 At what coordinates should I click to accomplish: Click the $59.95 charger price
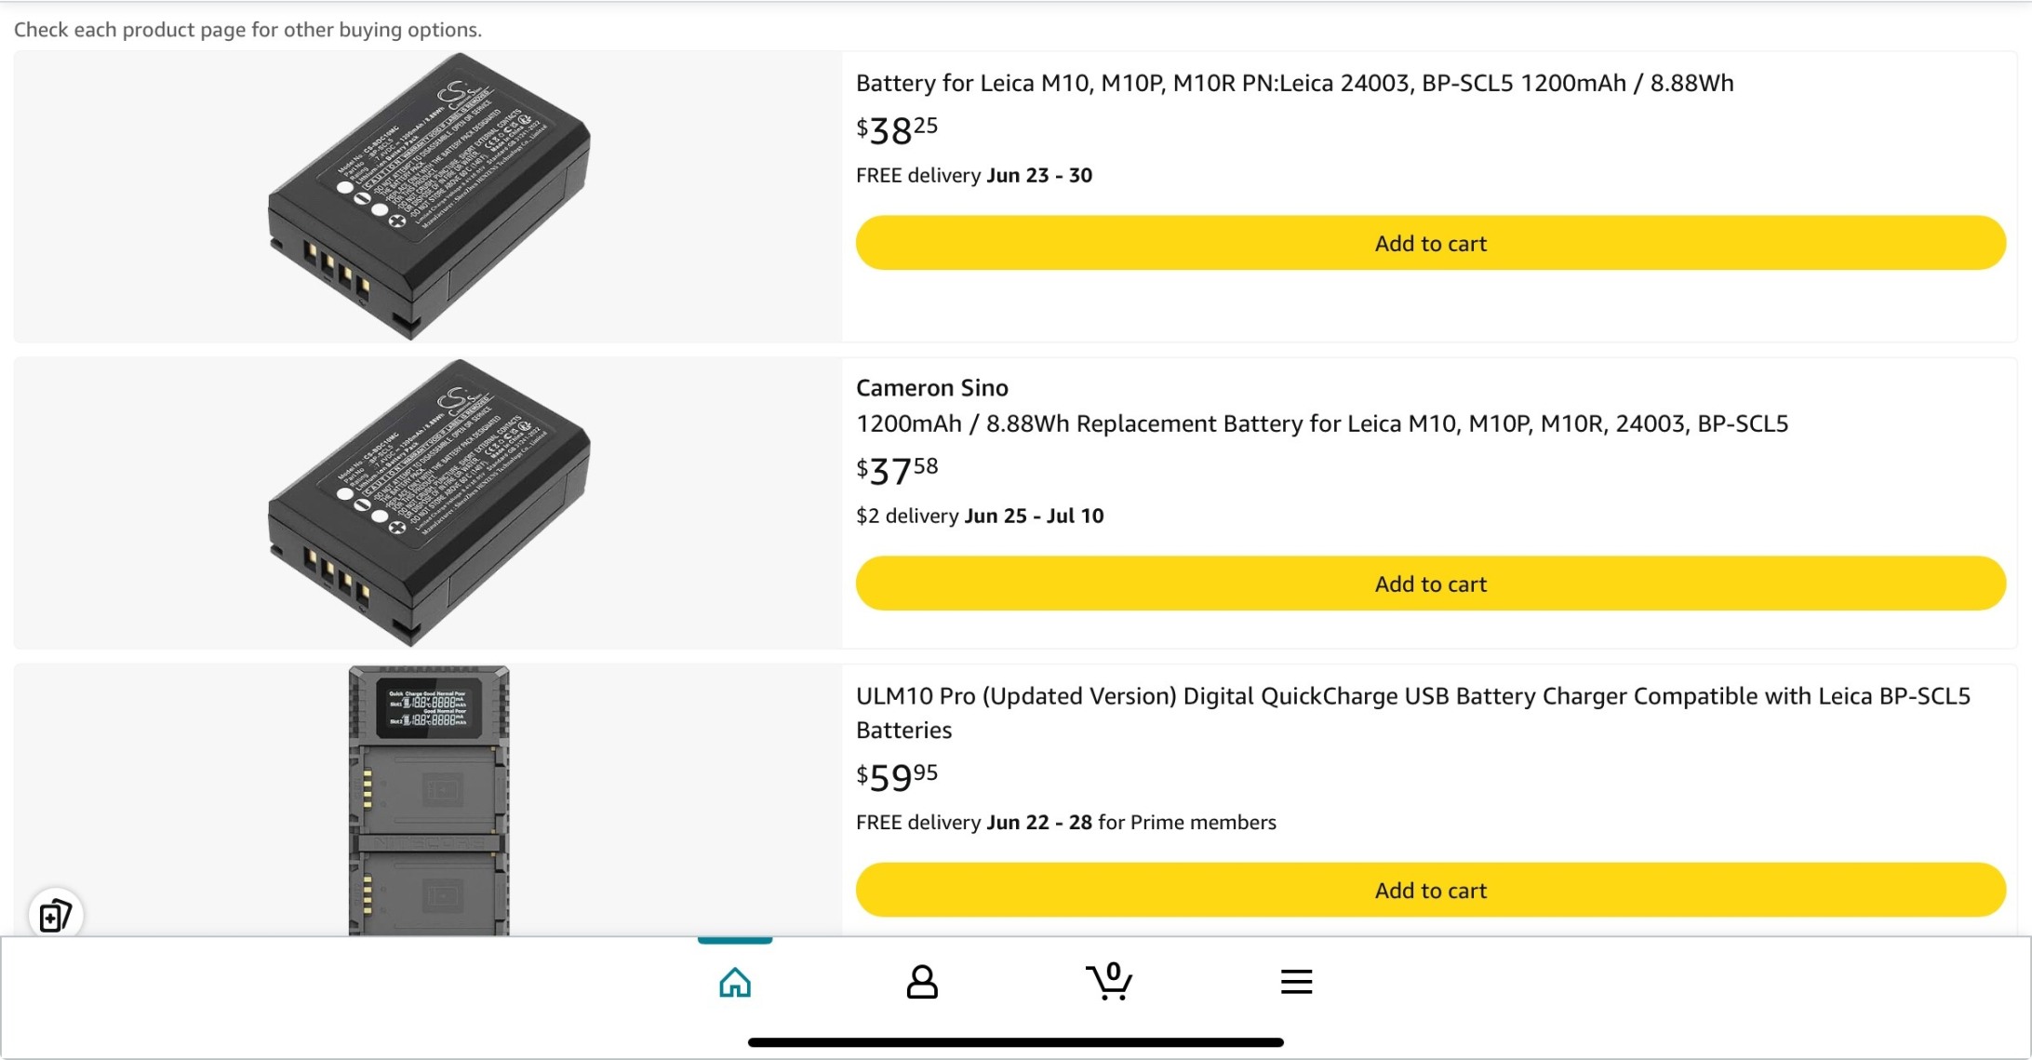pyautogui.click(x=897, y=777)
